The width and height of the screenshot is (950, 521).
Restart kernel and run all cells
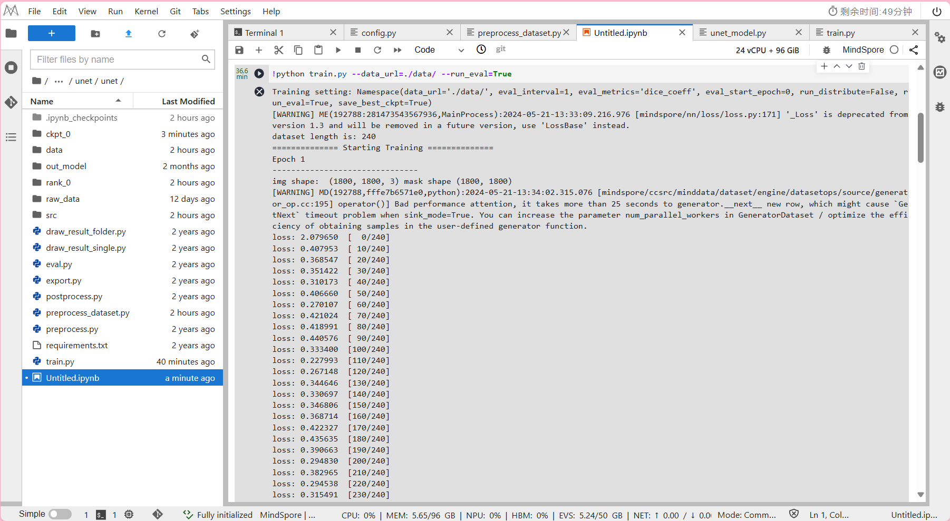[x=398, y=50]
